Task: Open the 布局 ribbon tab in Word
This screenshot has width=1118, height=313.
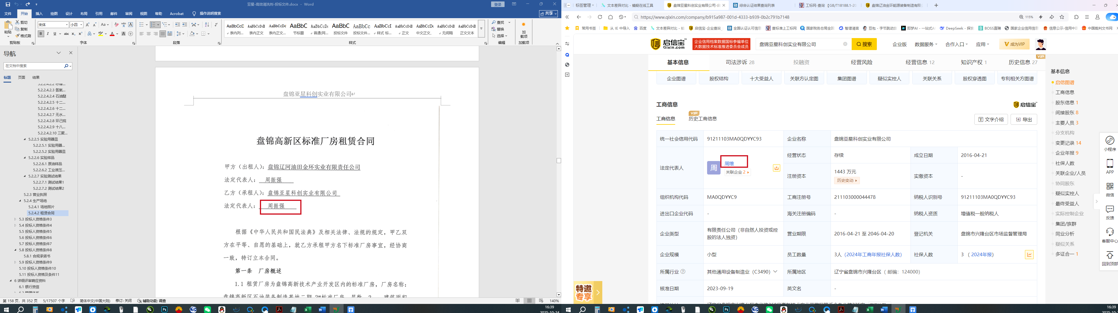Action: 84,13
